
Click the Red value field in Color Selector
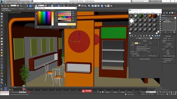tap(73, 12)
